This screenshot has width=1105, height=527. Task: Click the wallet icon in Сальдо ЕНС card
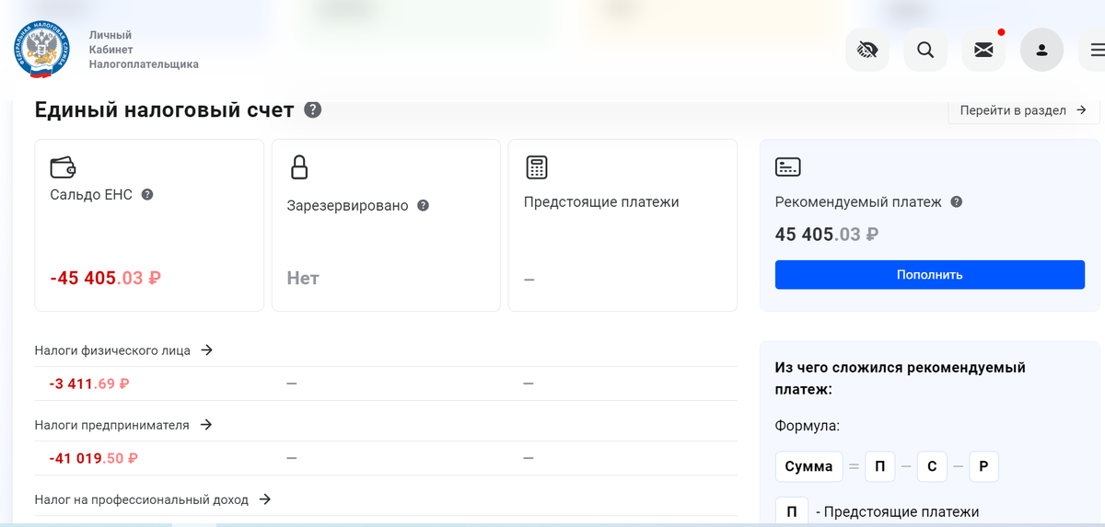[63, 166]
